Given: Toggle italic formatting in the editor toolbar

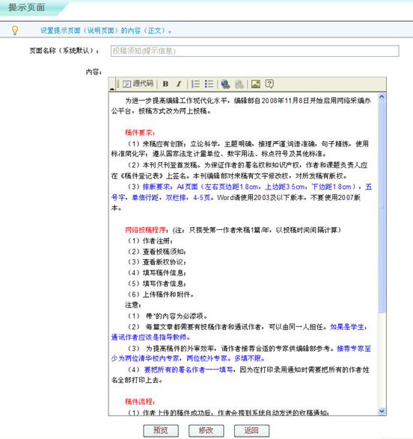Looking at the screenshot, I should tap(179, 84).
